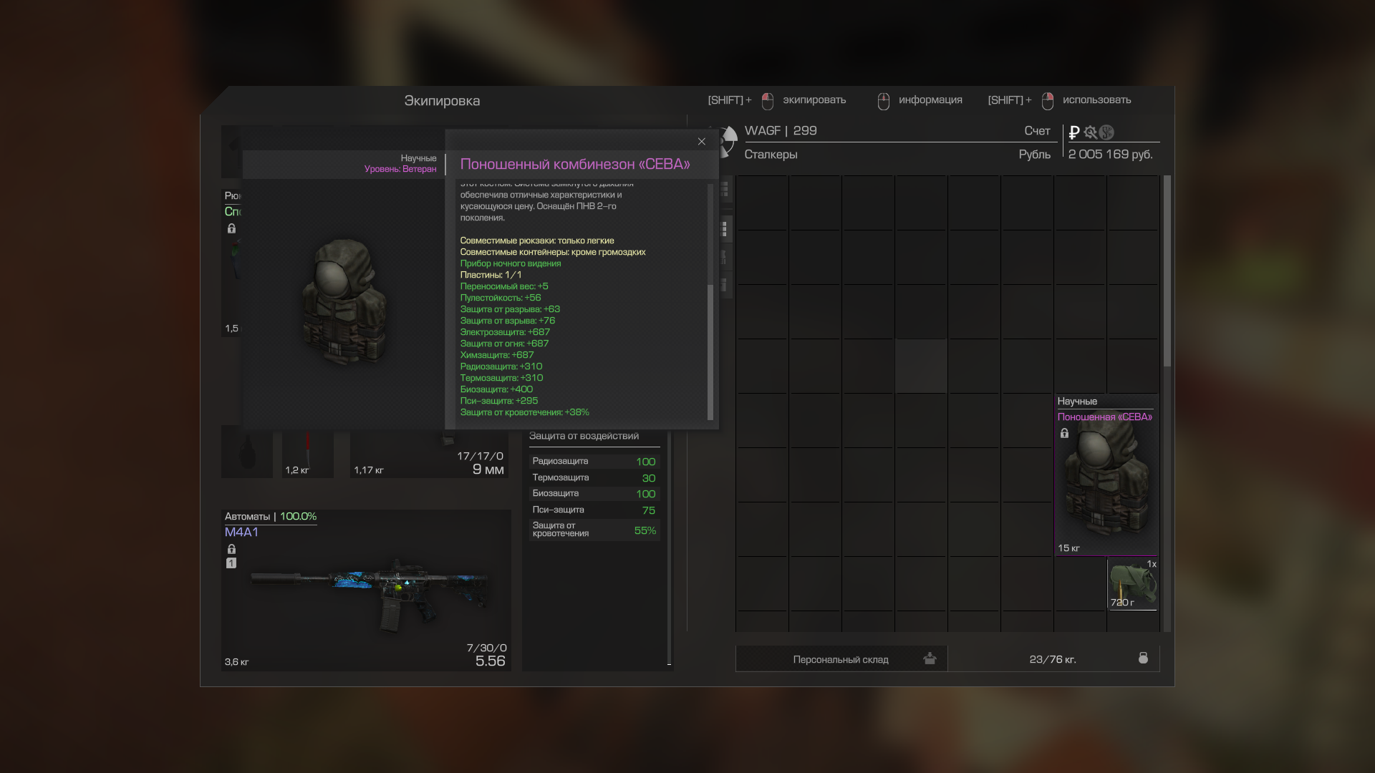Click the lock icon on M4A1 slot

pyautogui.click(x=231, y=549)
